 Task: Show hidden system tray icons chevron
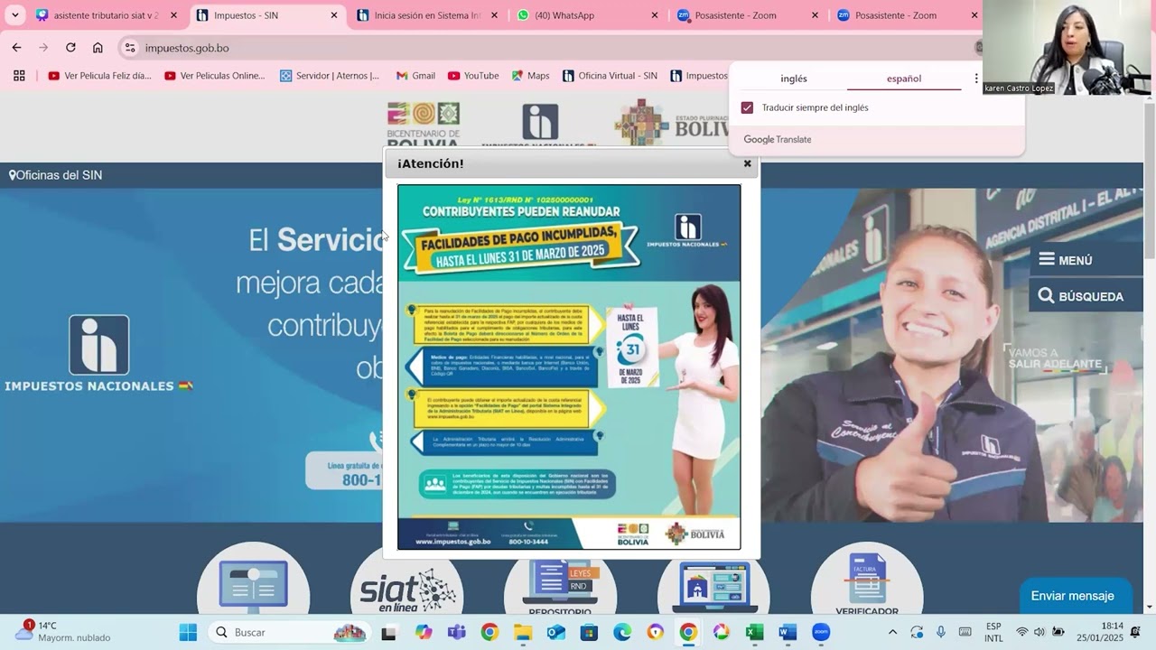[x=892, y=632]
